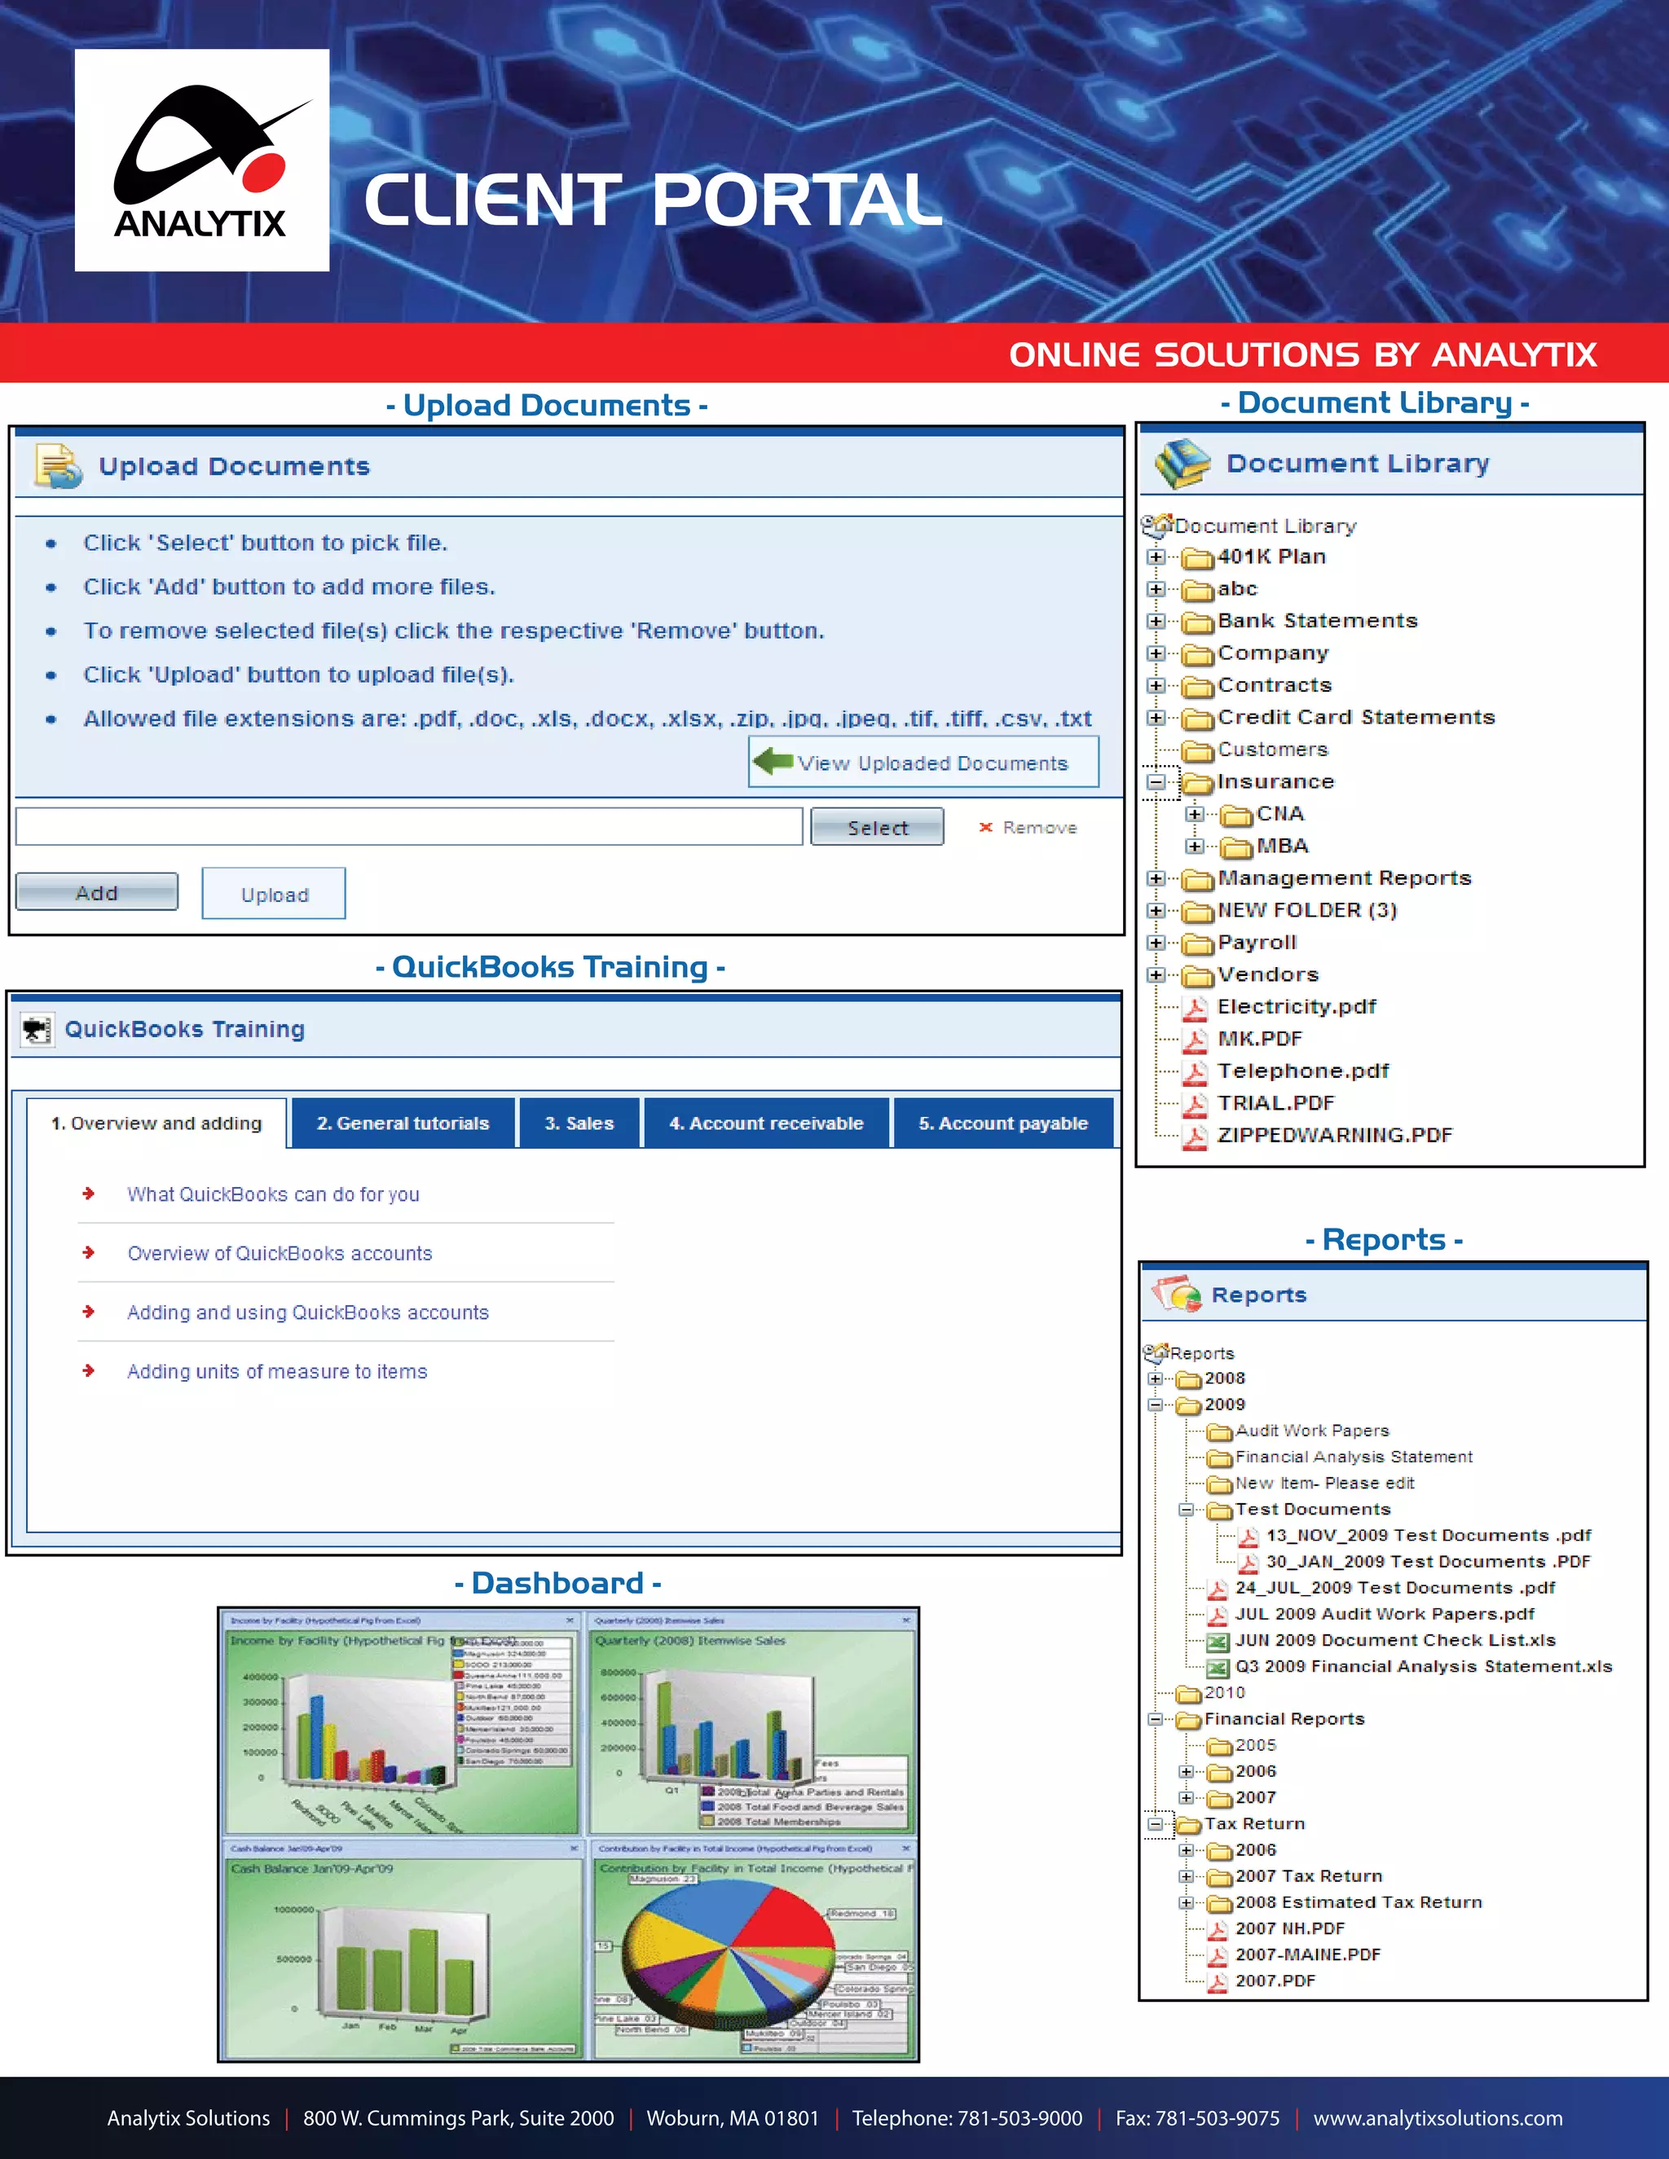The height and width of the screenshot is (2159, 1669).
Task: Collapse the Tax Return folder
Action: tap(1155, 1824)
